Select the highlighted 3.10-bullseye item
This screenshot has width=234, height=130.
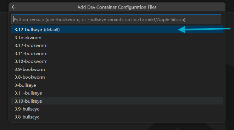pyautogui.click(x=117, y=101)
